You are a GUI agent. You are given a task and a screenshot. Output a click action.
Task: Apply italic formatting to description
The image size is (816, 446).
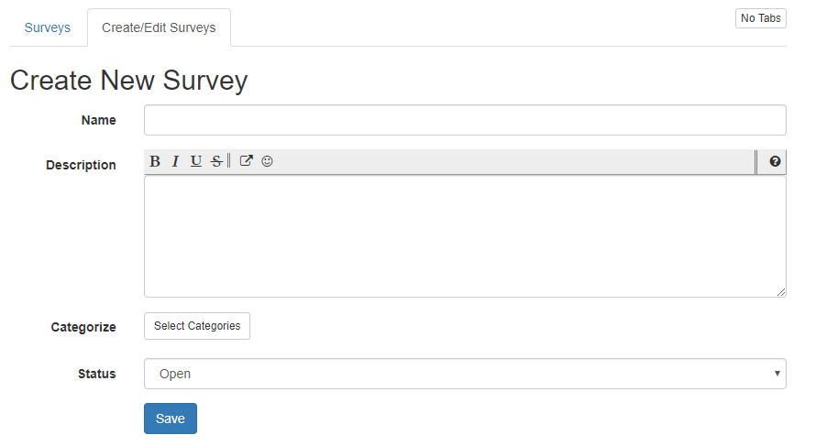click(x=175, y=162)
